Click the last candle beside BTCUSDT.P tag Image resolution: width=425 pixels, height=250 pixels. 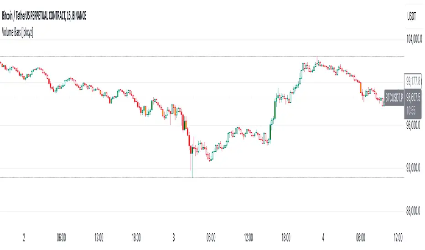click(383, 103)
